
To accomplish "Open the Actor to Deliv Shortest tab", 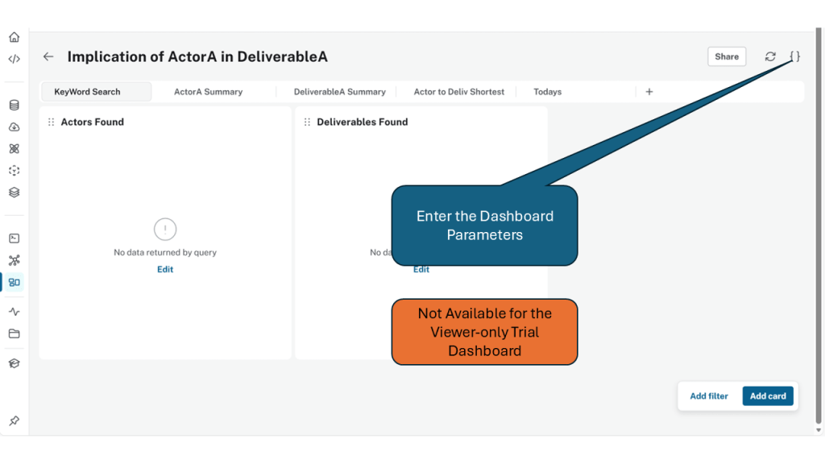I will pyautogui.click(x=458, y=92).
